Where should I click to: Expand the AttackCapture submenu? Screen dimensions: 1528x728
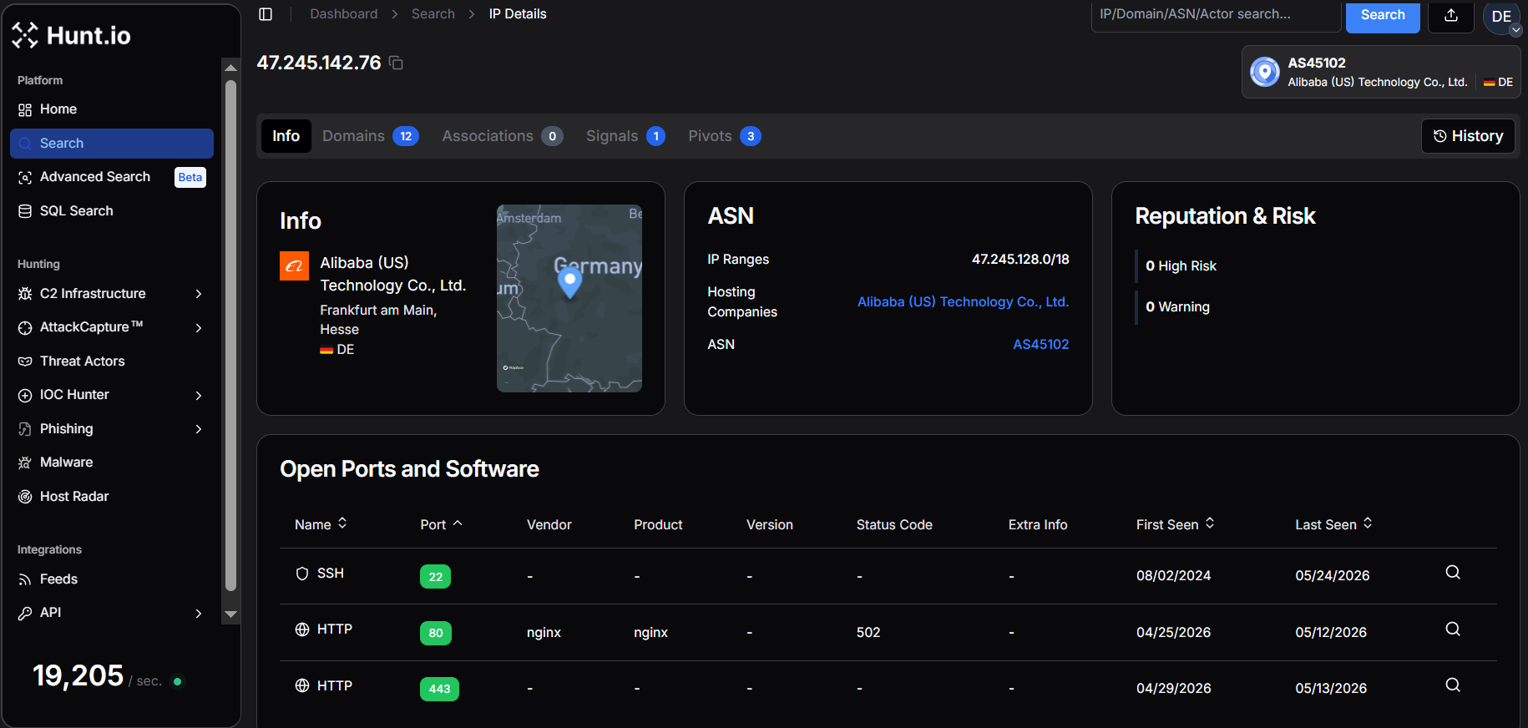199,327
